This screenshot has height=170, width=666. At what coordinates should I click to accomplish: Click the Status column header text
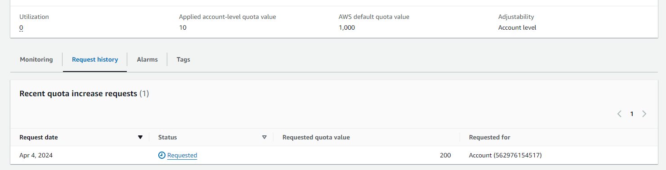pos(168,137)
